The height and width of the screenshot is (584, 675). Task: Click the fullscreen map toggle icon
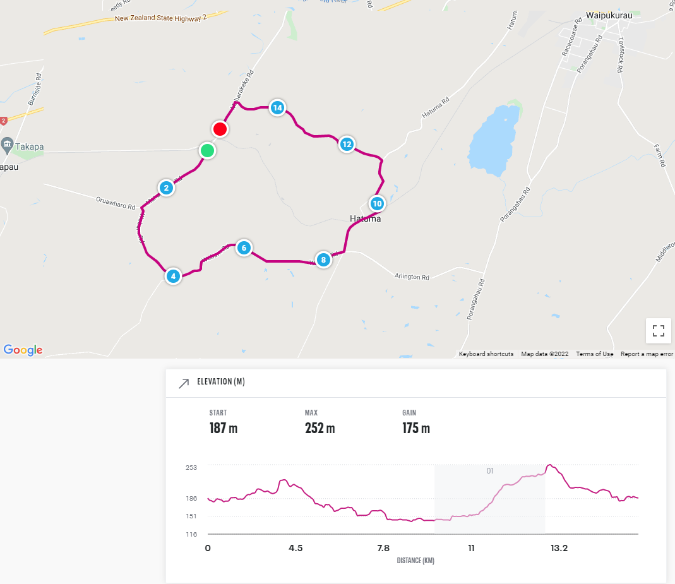point(658,331)
